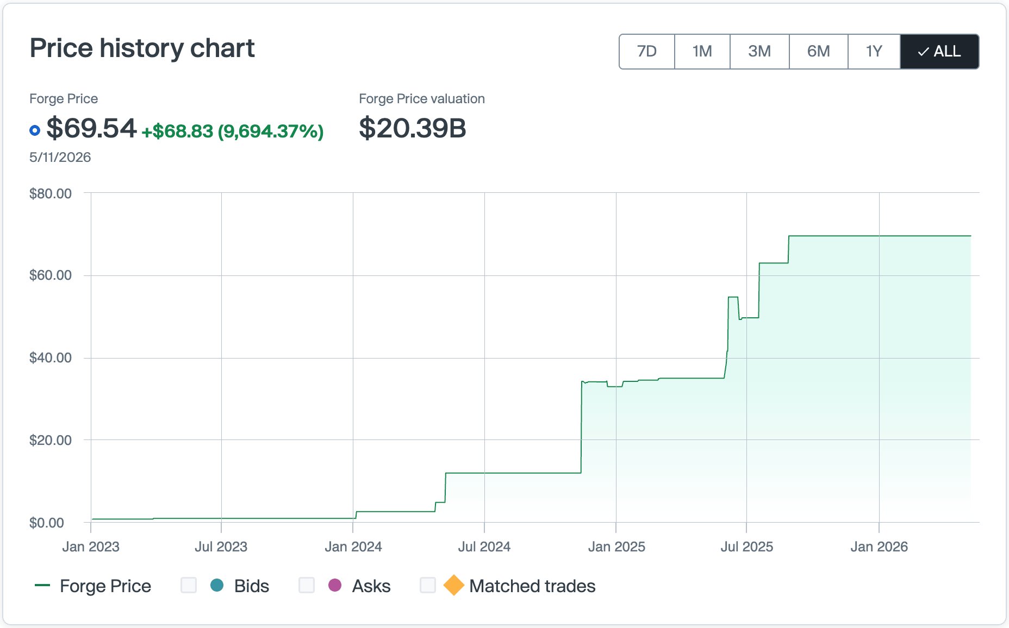Image resolution: width=1009 pixels, height=628 pixels.
Task: Click the $80.00 y-axis label
Action: tap(51, 193)
